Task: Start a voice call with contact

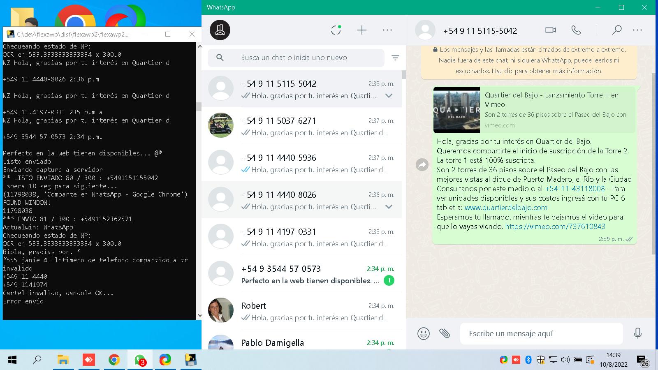Action: click(576, 30)
